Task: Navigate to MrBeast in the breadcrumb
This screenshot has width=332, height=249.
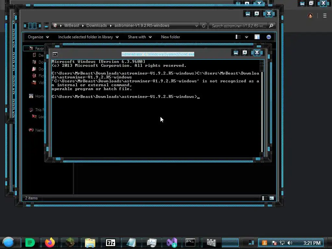Action: (72, 25)
